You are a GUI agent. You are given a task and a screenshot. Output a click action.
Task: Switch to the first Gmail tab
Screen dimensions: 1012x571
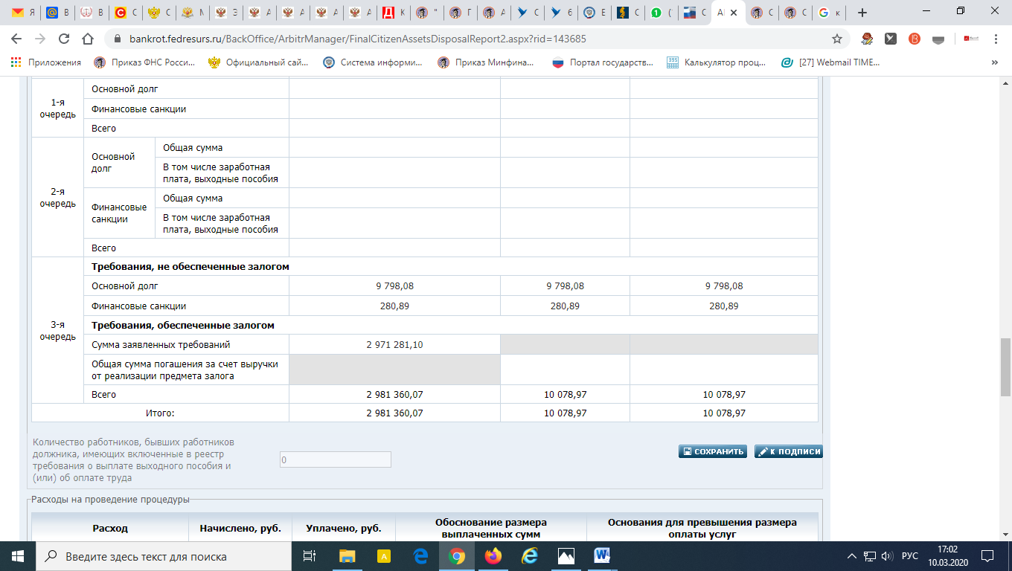[24, 13]
